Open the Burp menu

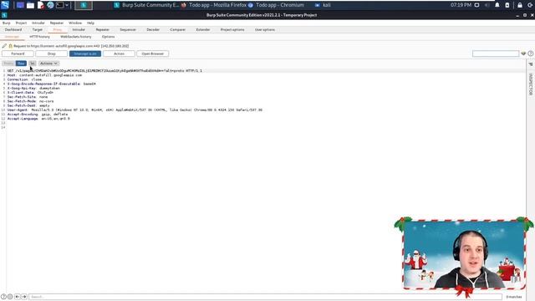pos(7,23)
